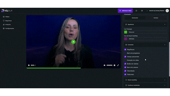Click the Adicionar vídeo button
This screenshot has width=170, height=96.
pos(125,11)
